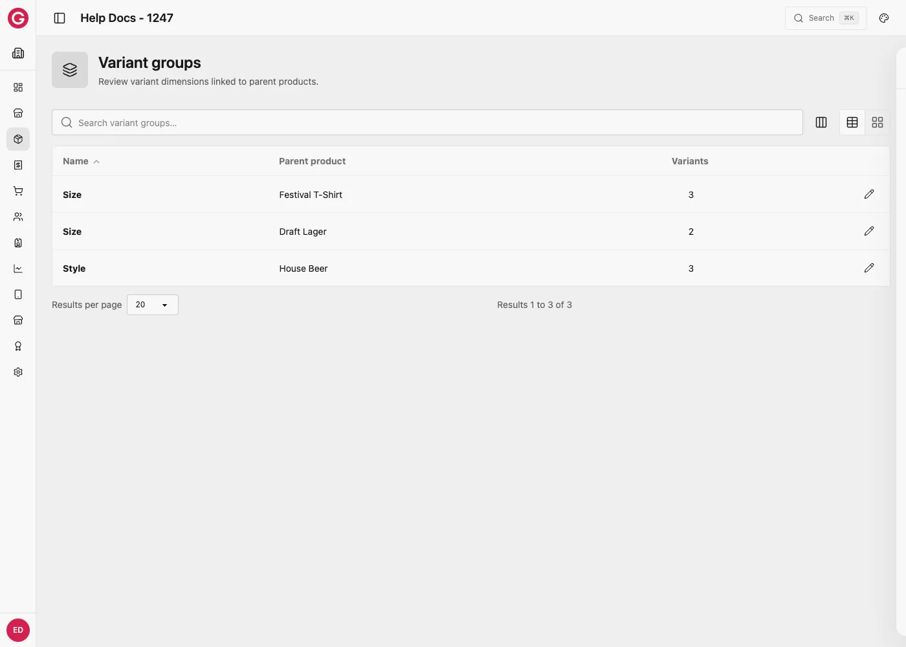The width and height of the screenshot is (906, 647).
Task: Click the Results 1 to 3 of 3 text
Action: click(x=535, y=305)
